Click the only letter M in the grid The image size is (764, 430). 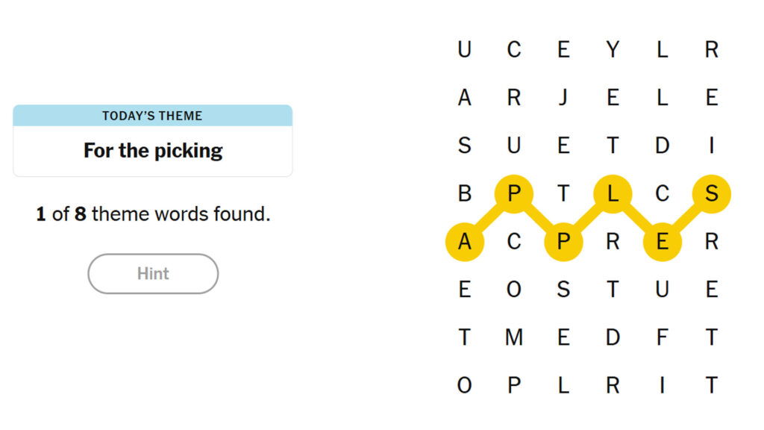(x=514, y=337)
